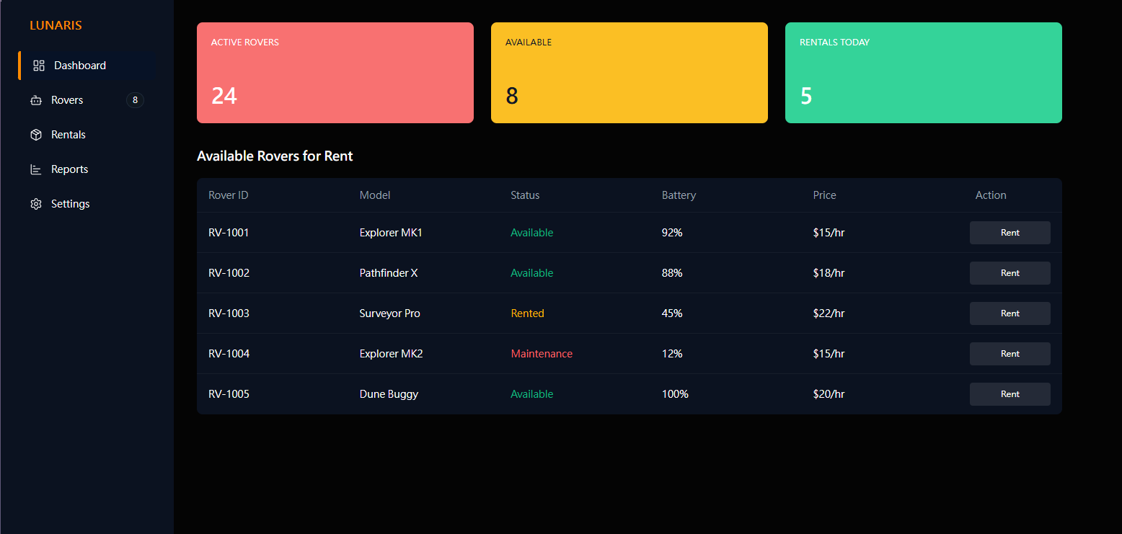Click the Dashboard grid icon in sidebar
Image resolution: width=1122 pixels, height=534 pixels.
pos(39,66)
